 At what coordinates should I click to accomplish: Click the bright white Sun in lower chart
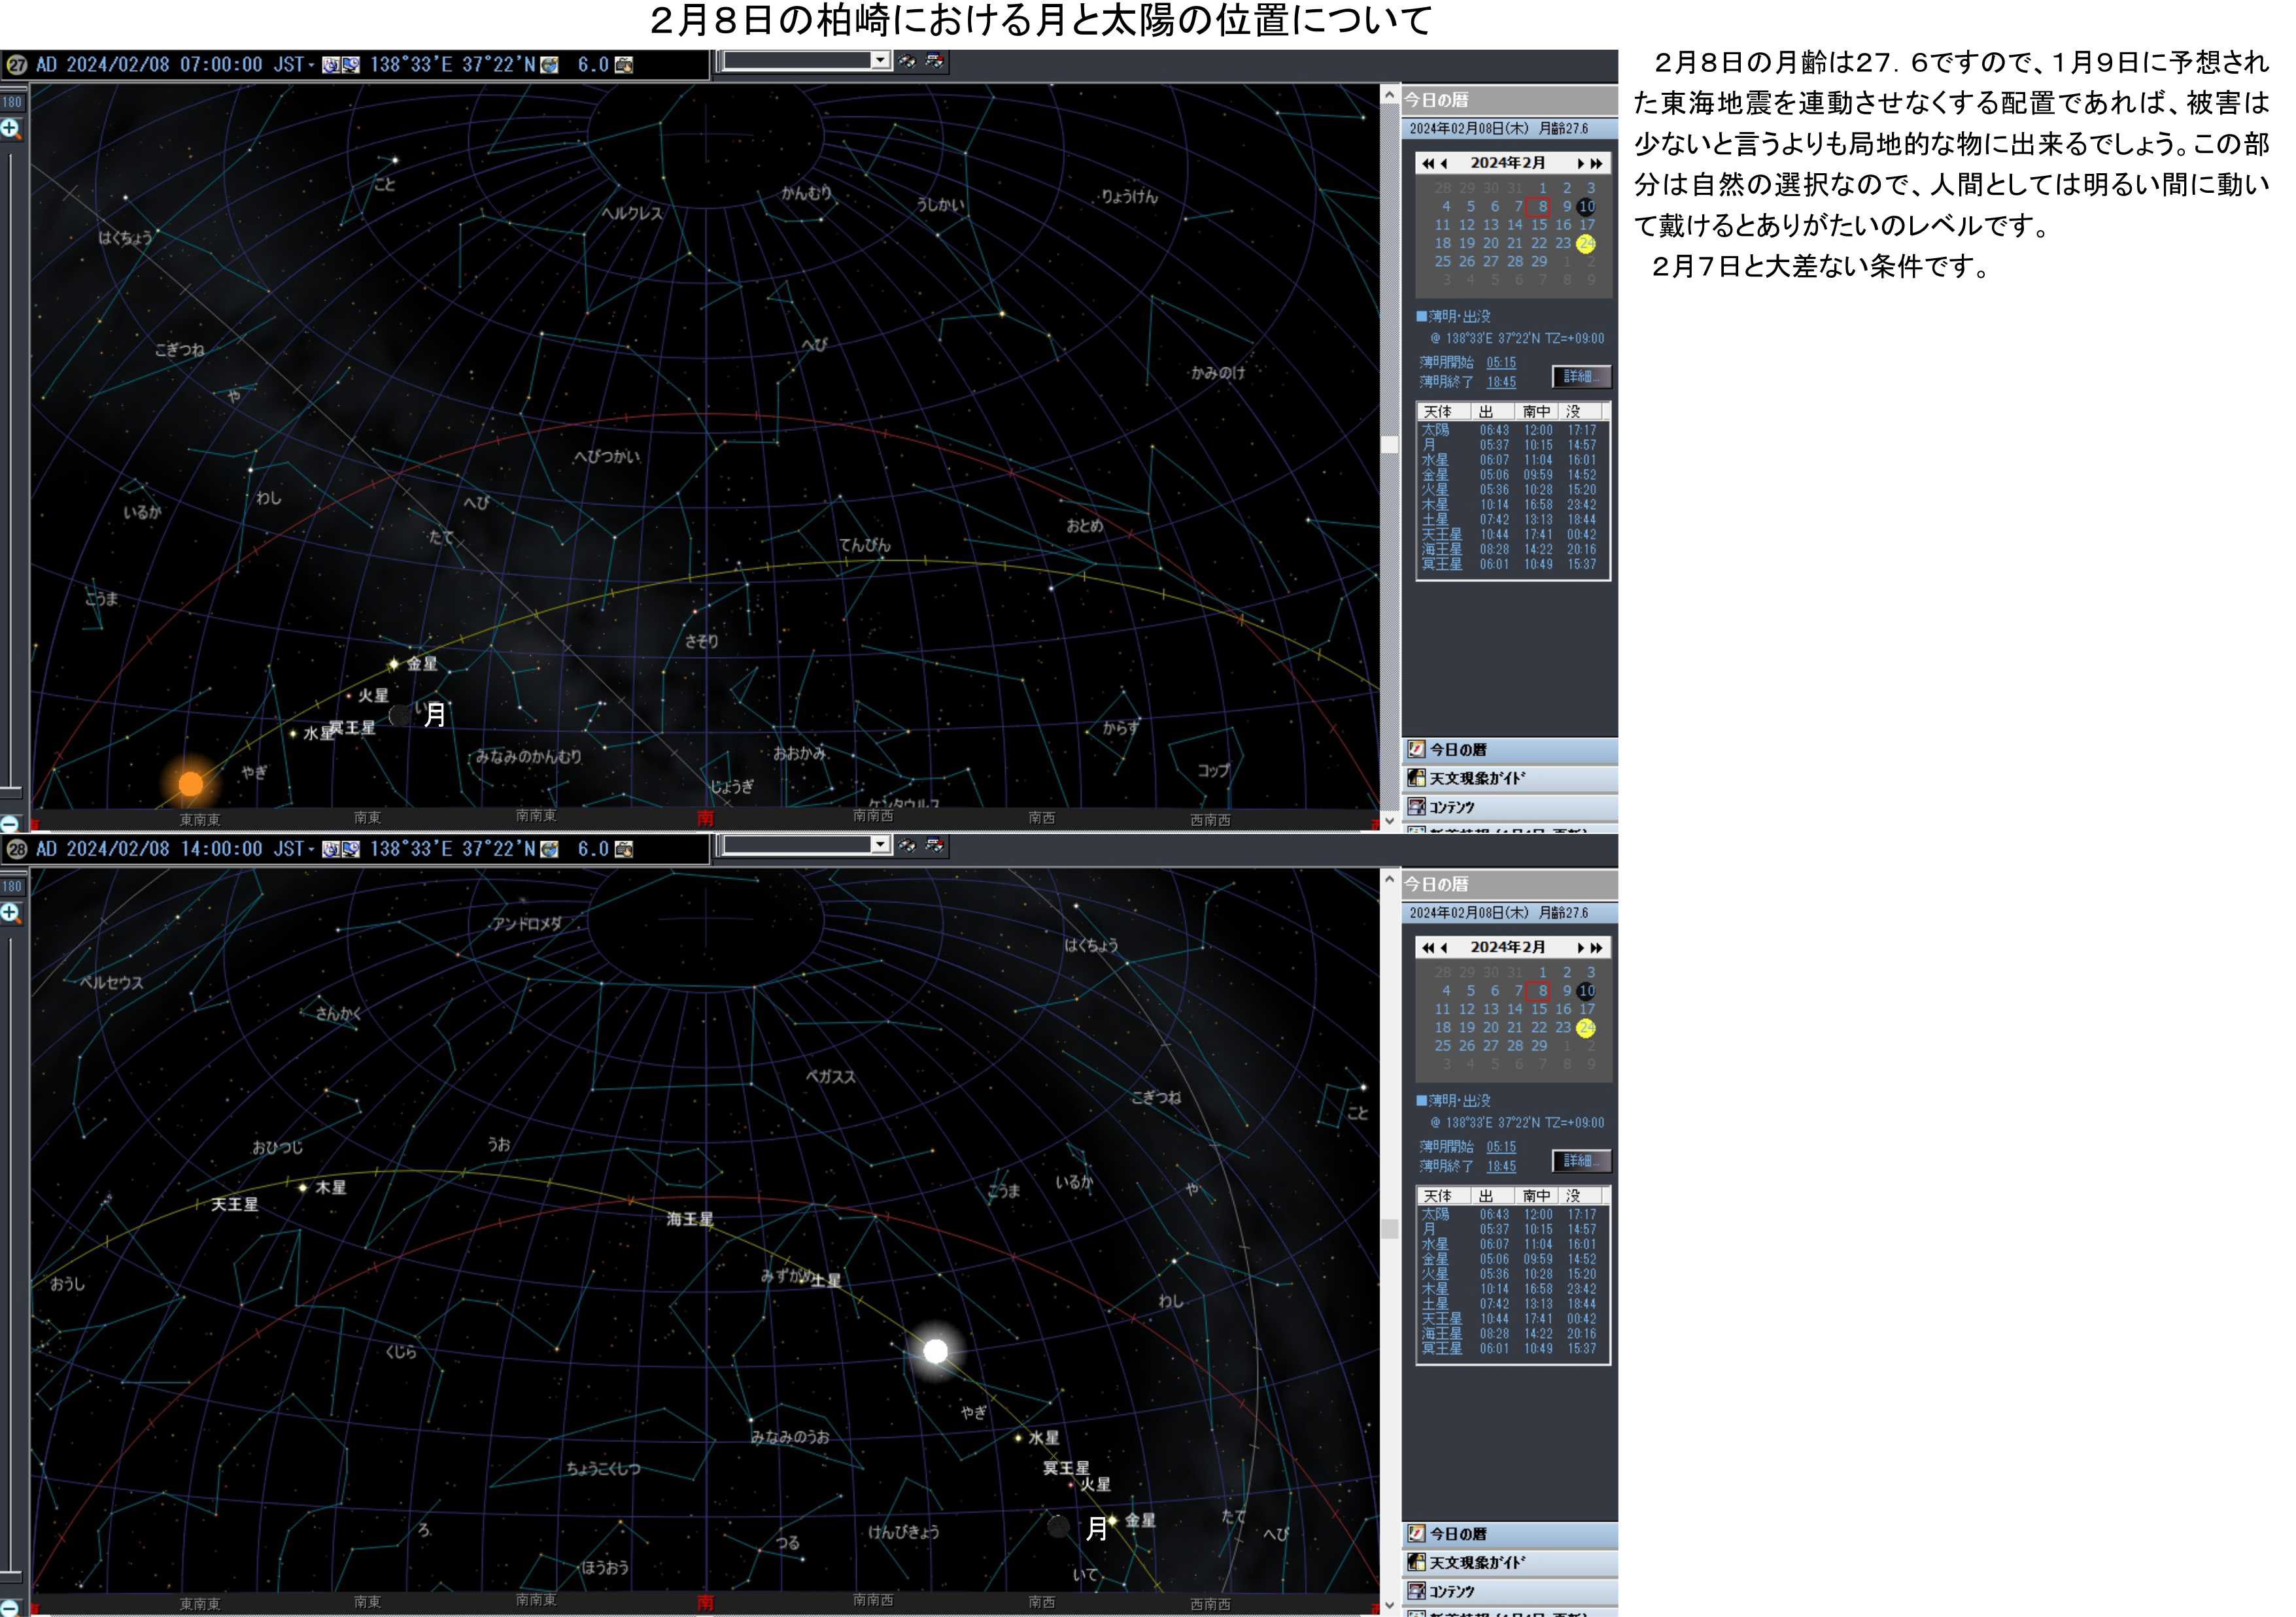pyautogui.click(x=935, y=1351)
